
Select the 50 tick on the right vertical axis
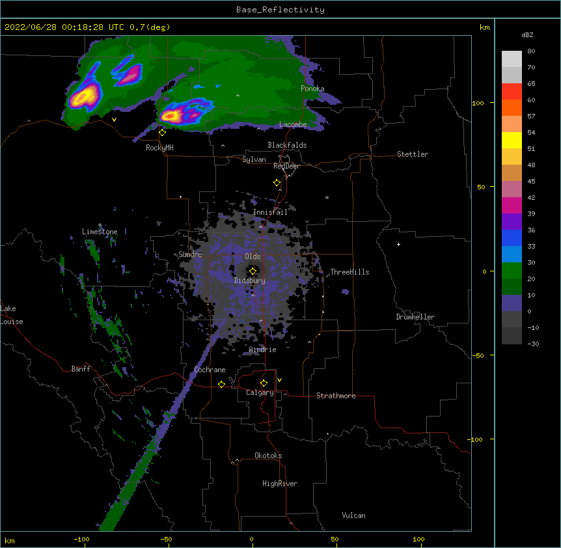[481, 187]
